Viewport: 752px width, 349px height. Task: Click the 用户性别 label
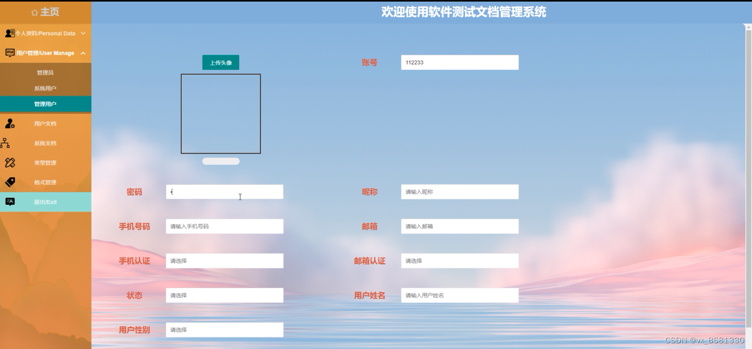[134, 330]
